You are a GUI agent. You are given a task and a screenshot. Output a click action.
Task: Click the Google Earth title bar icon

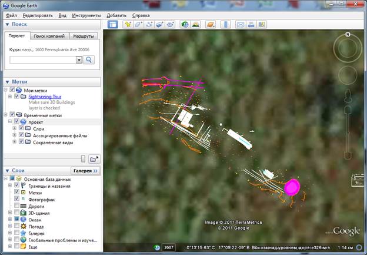coord(6,5)
